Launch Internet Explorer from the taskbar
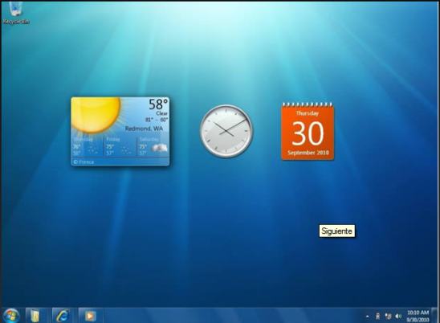This screenshot has height=323, width=440. click(x=62, y=316)
